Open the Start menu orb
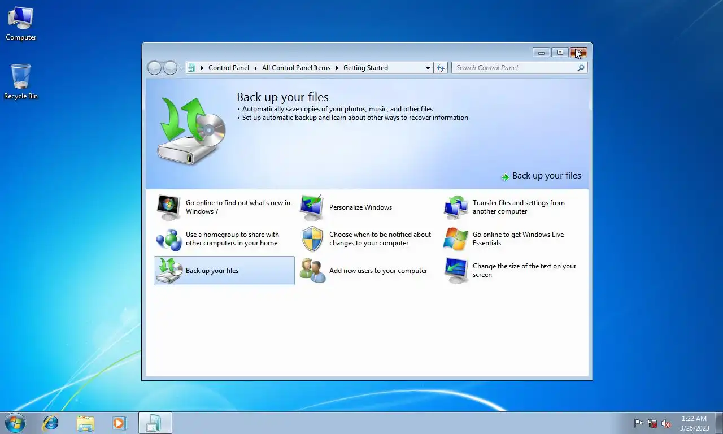Screen dimensions: 723x434 tap(15, 423)
